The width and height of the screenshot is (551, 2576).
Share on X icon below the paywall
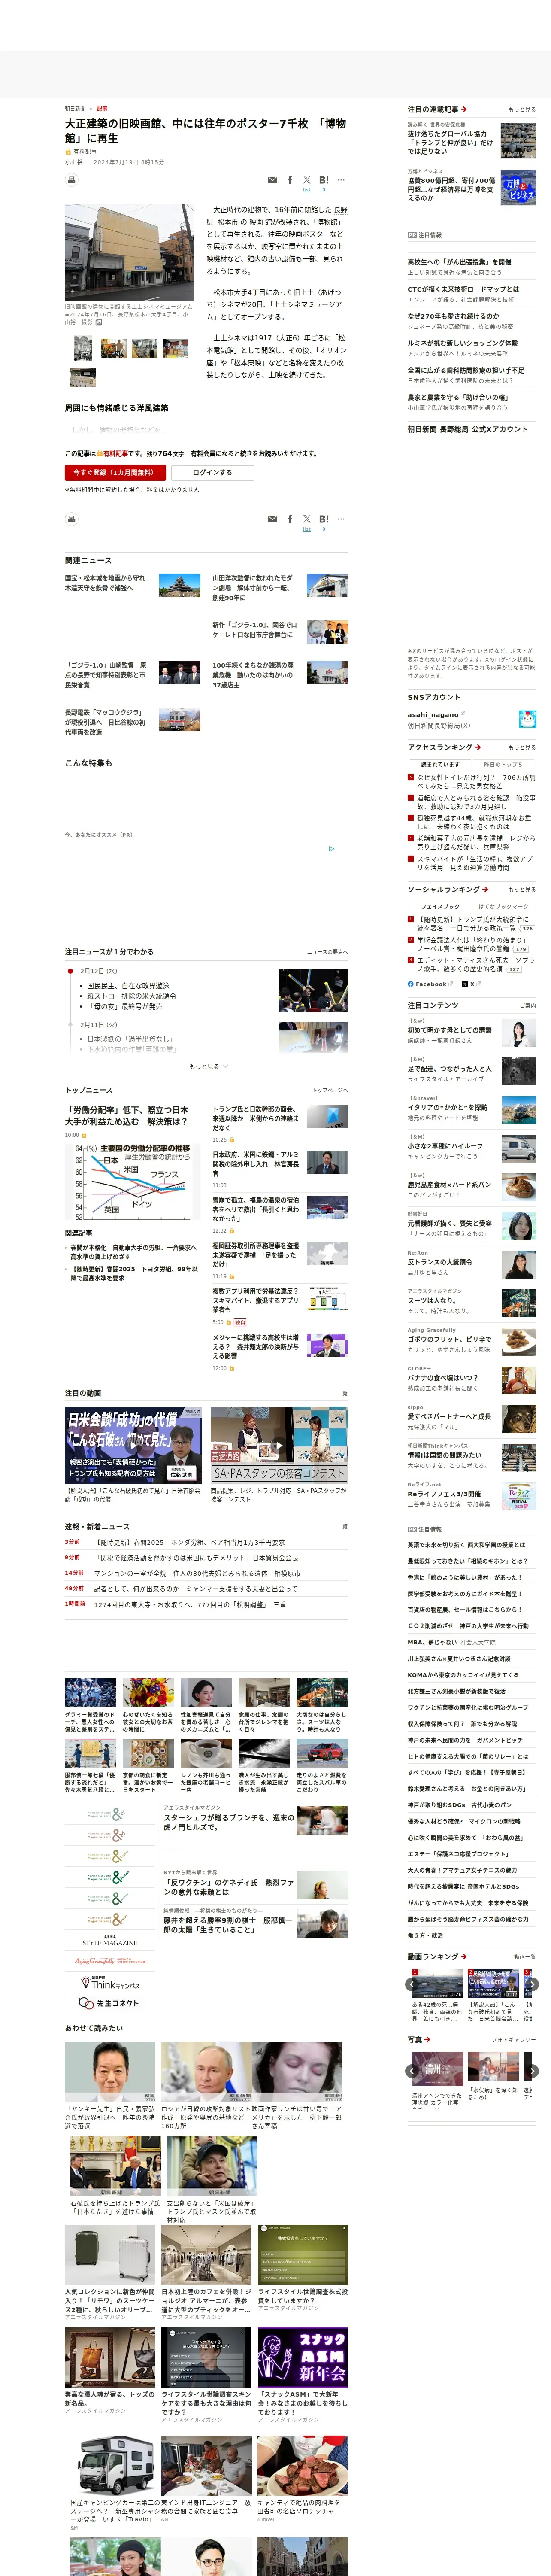(x=307, y=519)
